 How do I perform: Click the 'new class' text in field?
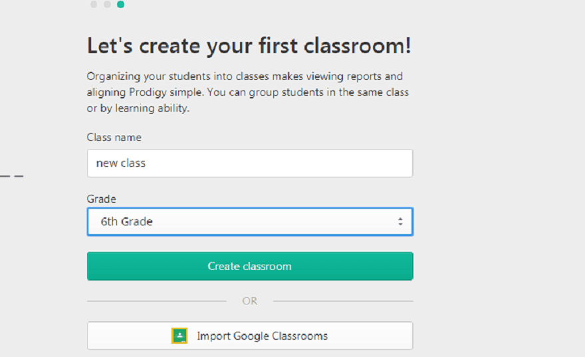120,163
